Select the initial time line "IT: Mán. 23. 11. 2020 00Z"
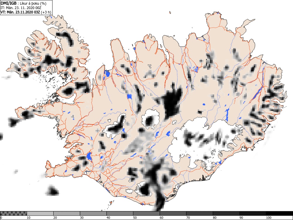This screenshot has width=293, height=220. coord(21,8)
